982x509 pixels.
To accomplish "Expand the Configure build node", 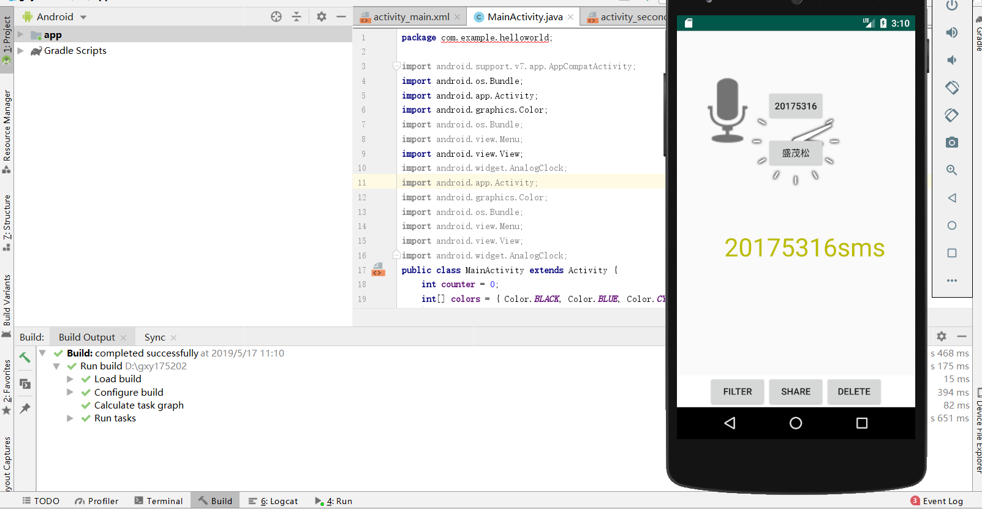I will 70,393.
